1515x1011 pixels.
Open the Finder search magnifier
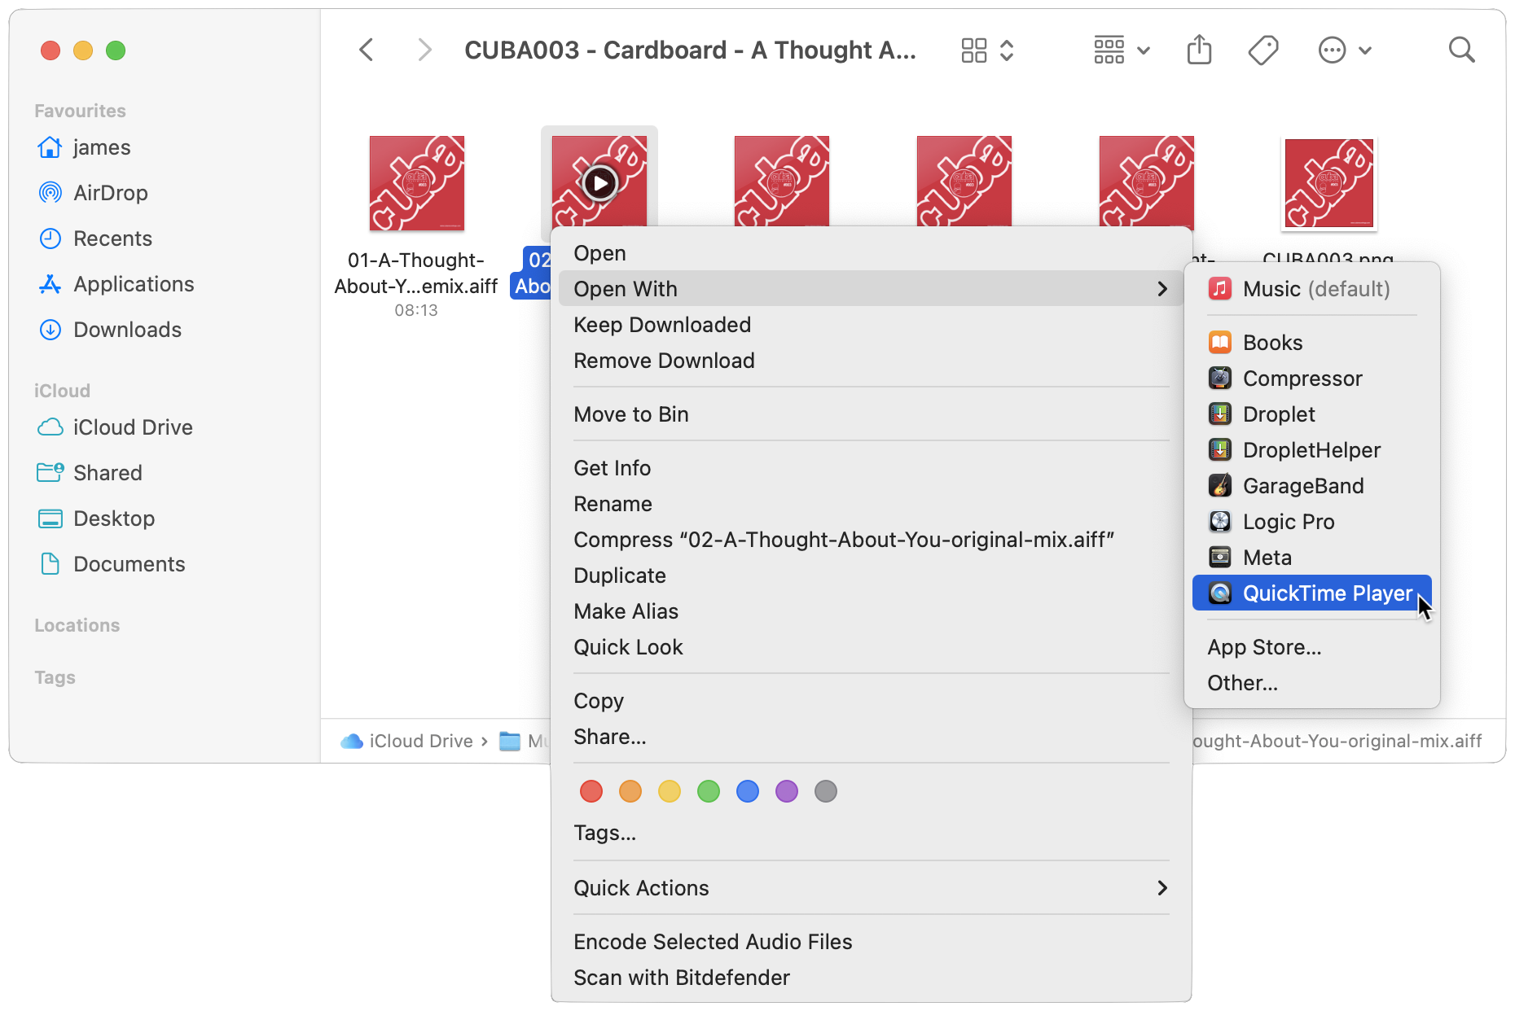tap(1462, 50)
